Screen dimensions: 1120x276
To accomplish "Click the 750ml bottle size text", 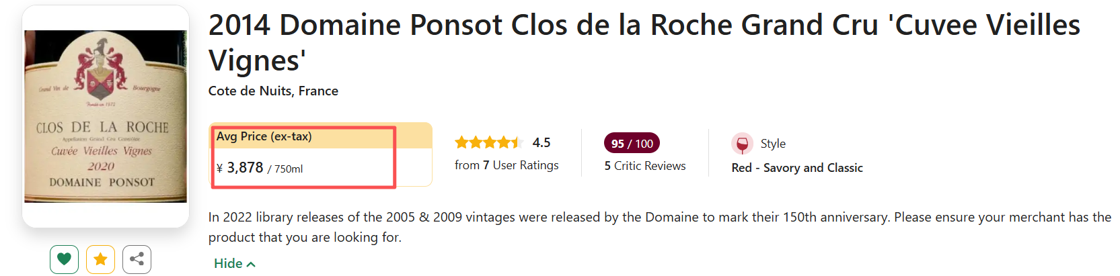I will click(x=289, y=169).
